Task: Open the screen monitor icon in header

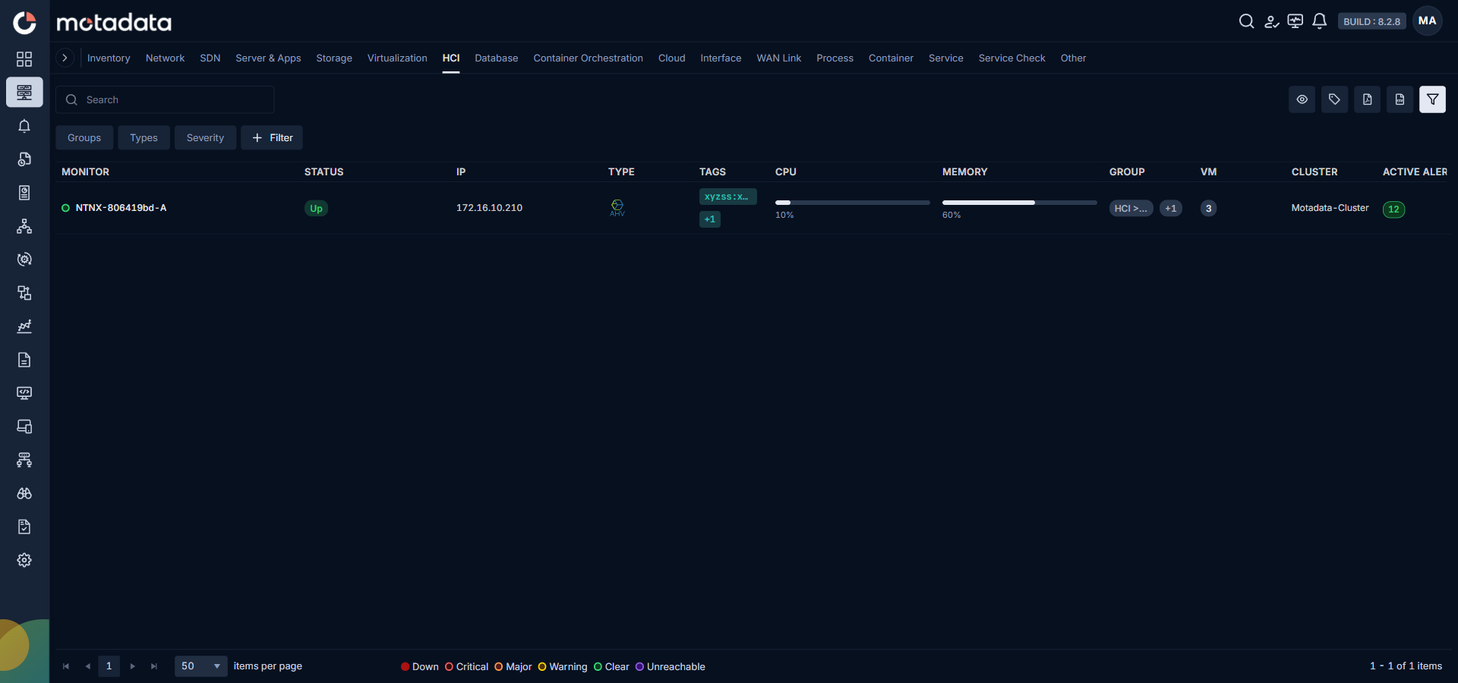Action: [1295, 21]
